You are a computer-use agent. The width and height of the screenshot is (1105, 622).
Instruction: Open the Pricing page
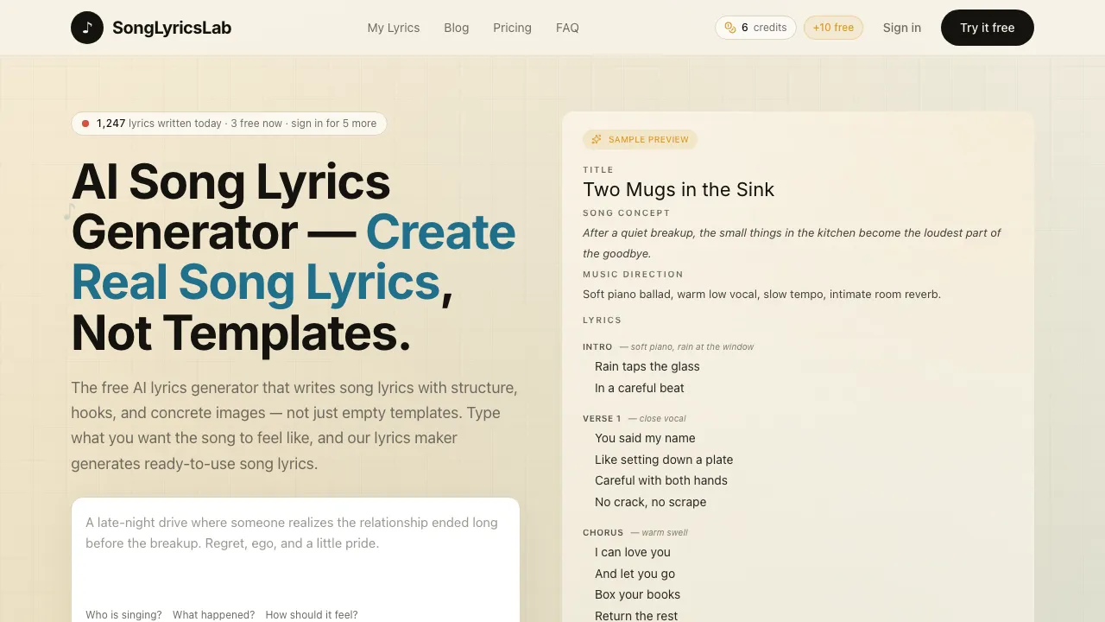[x=512, y=28]
